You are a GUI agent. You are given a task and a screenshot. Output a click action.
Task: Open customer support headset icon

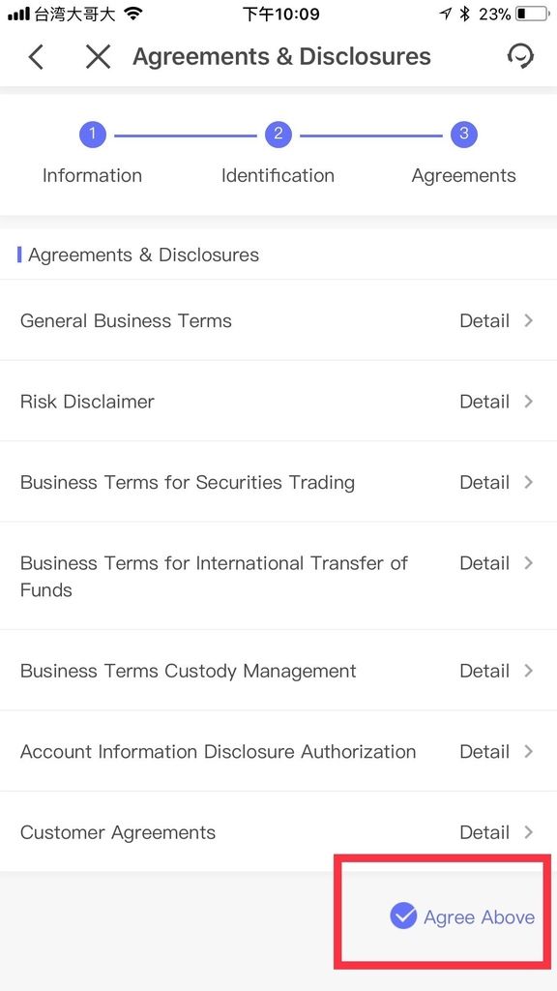coord(520,56)
